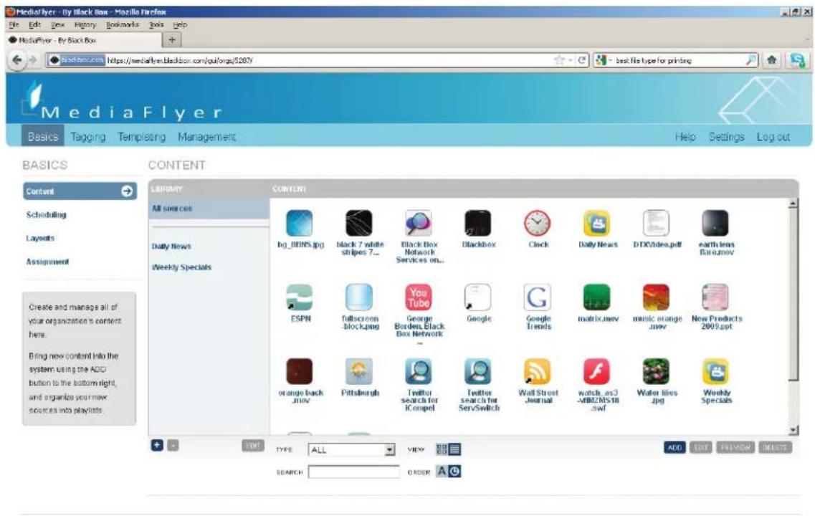This screenshot has width=815, height=516.
Task: Select the ESPN content icon
Action: click(300, 297)
